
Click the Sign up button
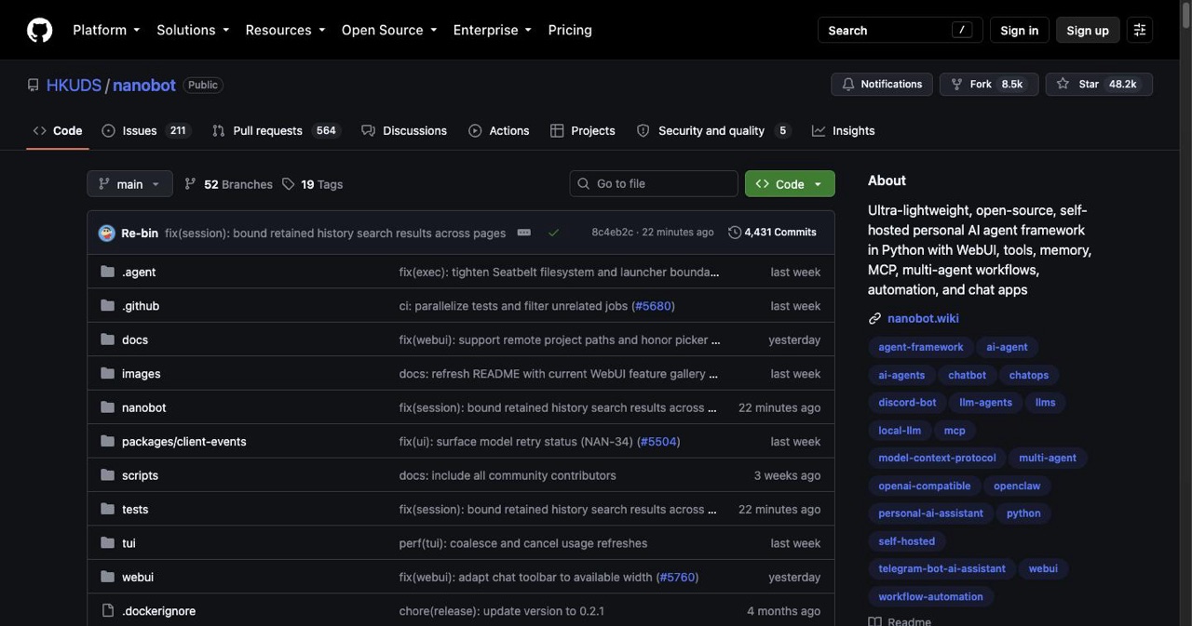pos(1088,30)
